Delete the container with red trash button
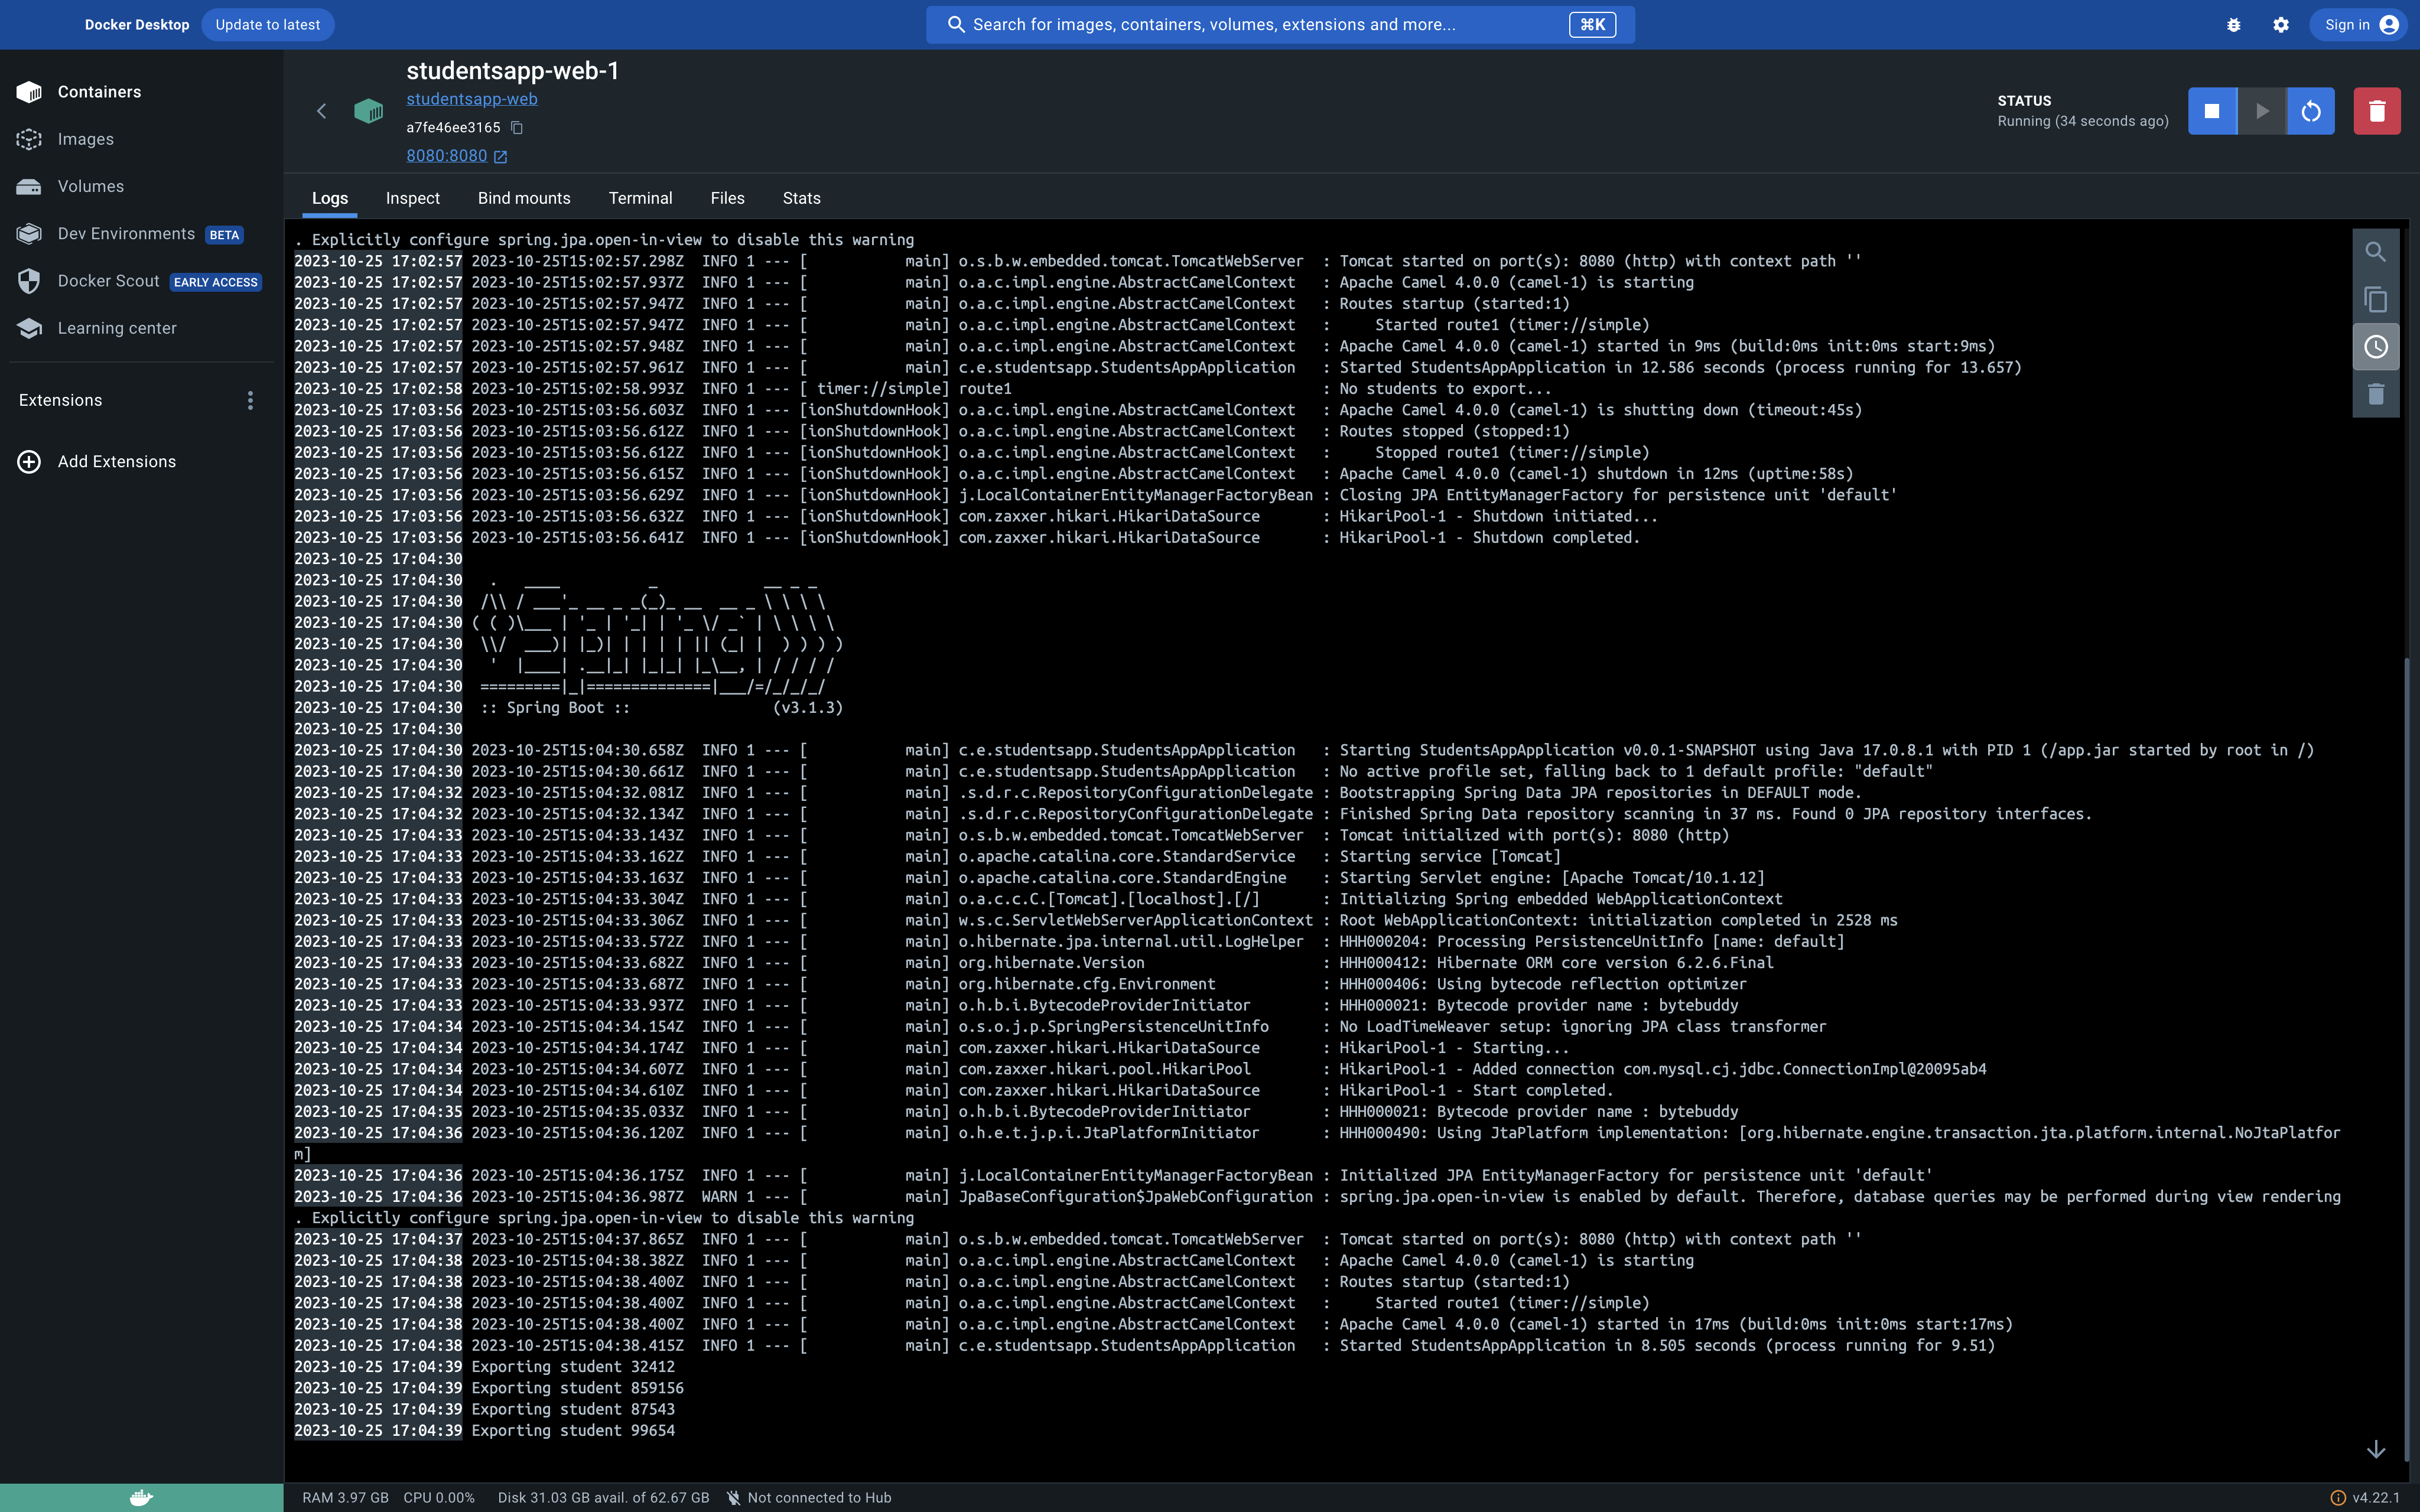Image resolution: width=2420 pixels, height=1512 pixels. 2377,111
